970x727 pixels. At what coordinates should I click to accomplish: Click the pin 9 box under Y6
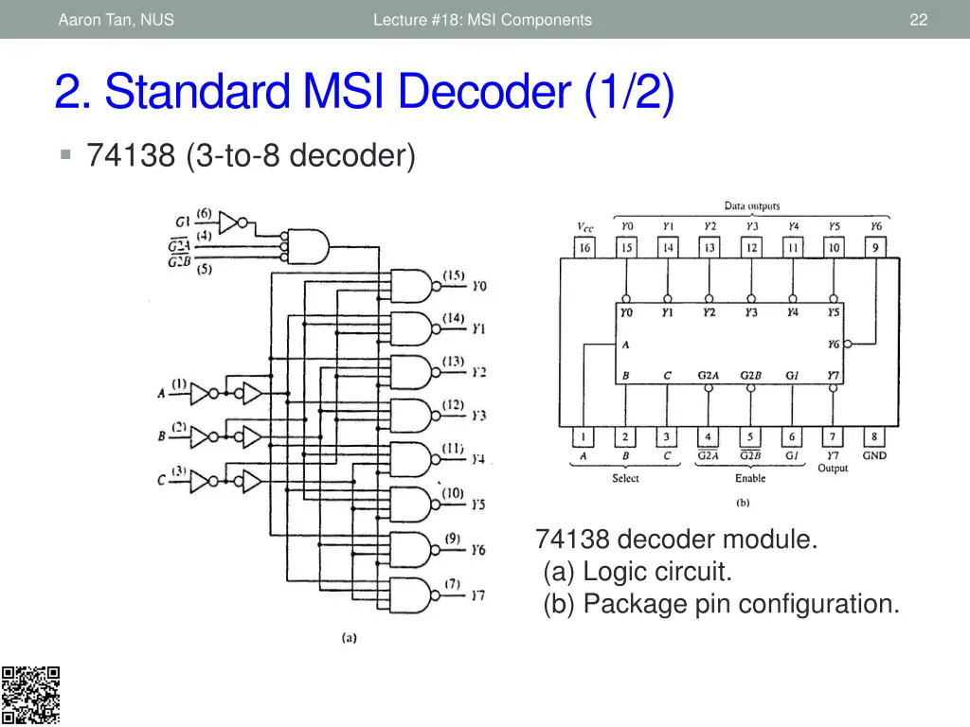coord(875,248)
